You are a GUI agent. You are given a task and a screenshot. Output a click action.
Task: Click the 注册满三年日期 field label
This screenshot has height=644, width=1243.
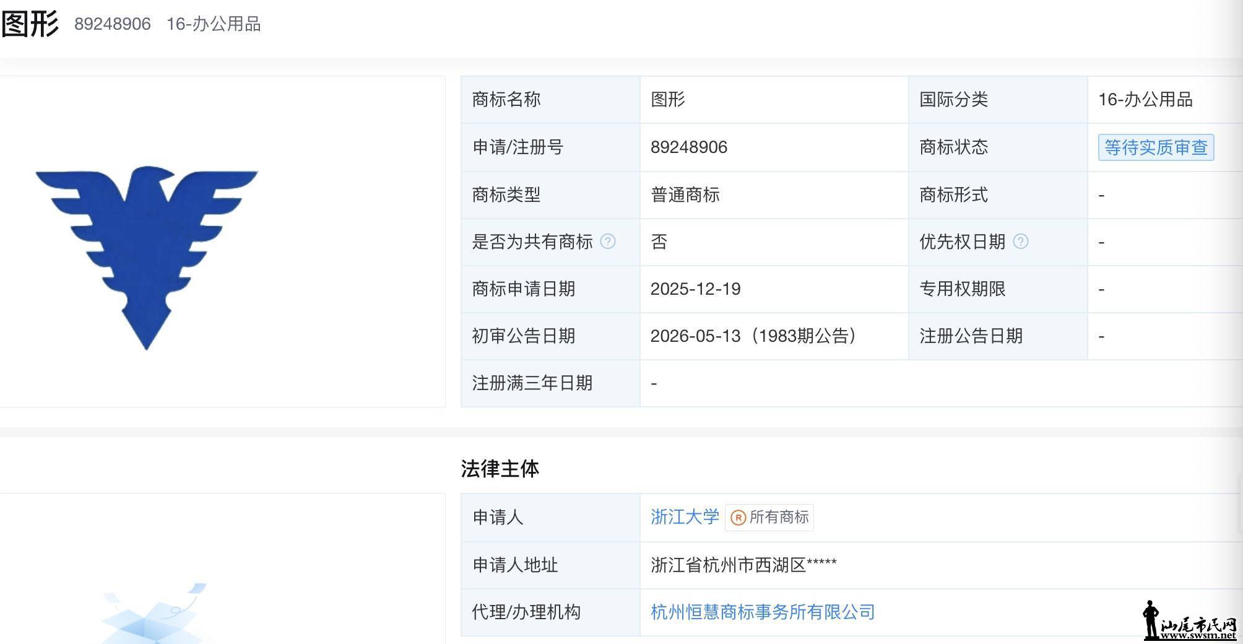pos(532,383)
